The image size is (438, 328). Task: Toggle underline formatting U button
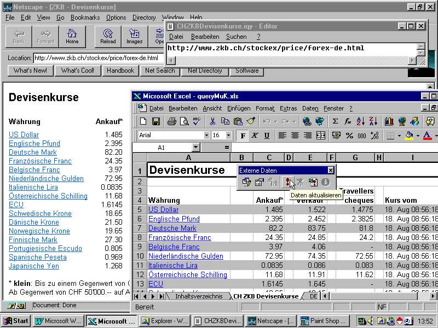tap(267, 136)
